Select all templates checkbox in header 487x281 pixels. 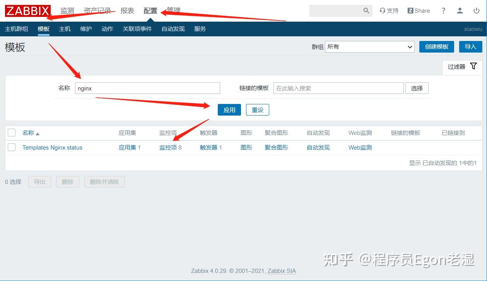click(12, 133)
